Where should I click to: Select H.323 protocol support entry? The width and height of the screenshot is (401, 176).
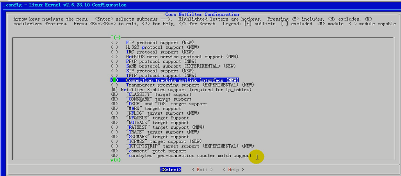pos(163,47)
